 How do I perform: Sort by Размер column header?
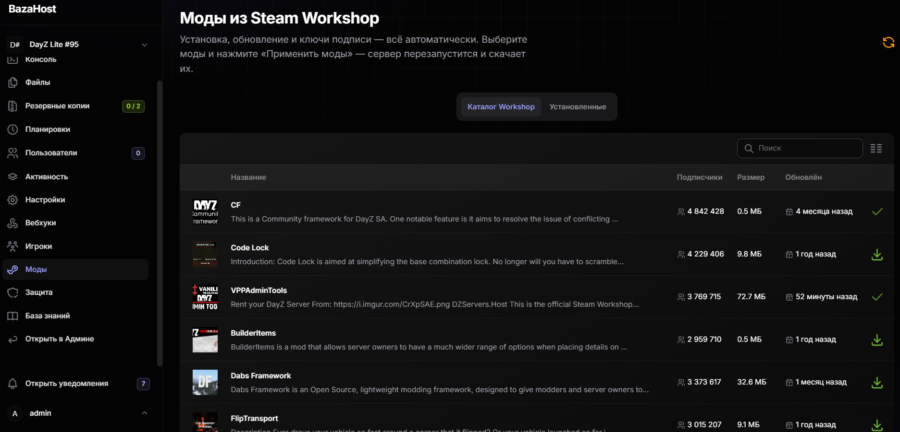(x=751, y=177)
